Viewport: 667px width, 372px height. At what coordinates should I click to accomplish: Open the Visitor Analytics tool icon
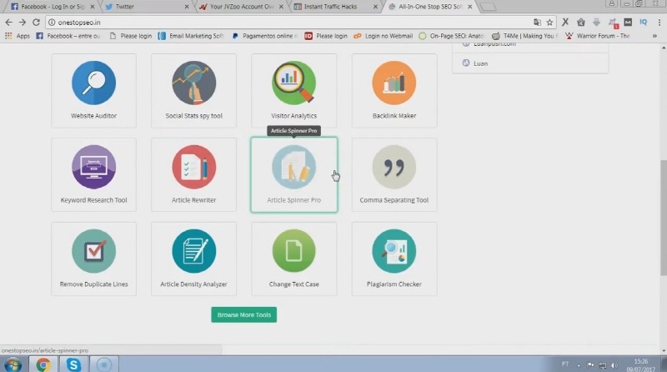coord(294,83)
